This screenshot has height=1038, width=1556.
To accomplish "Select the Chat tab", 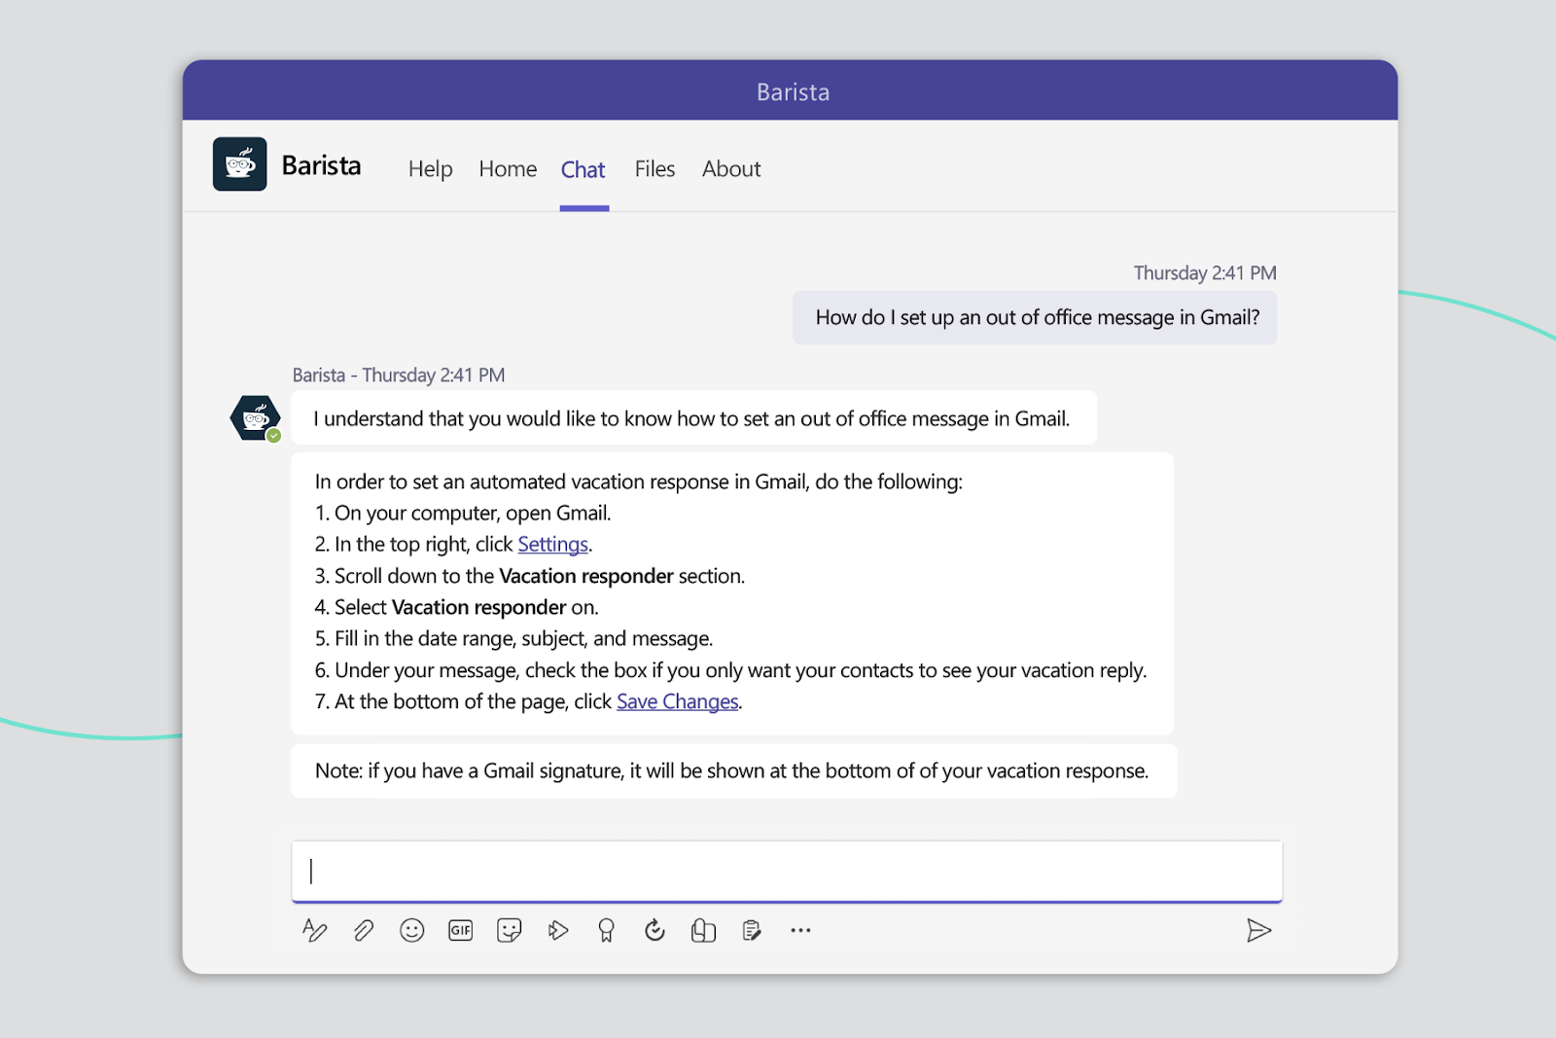I will 583,170.
